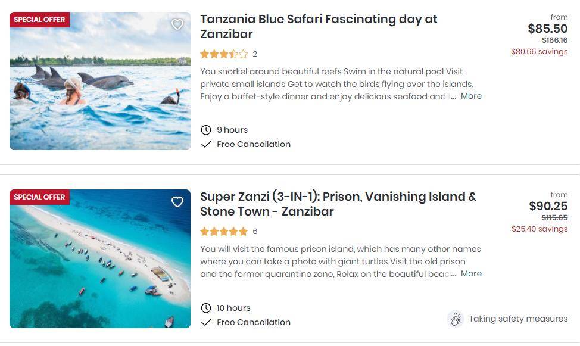Viewport: 580px width, 346px height.
Task: Click the 9 hours clock icon
Action: 206,130
